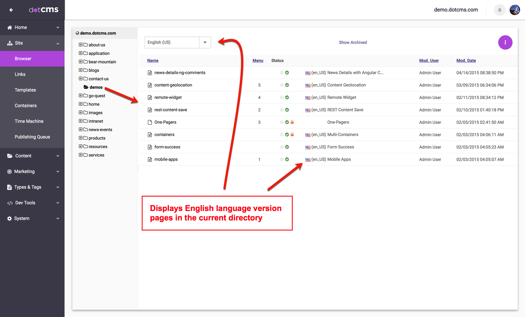Click the page icon beside mobile-apps
The height and width of the screenshot is (317, 525).
[150, 159]
